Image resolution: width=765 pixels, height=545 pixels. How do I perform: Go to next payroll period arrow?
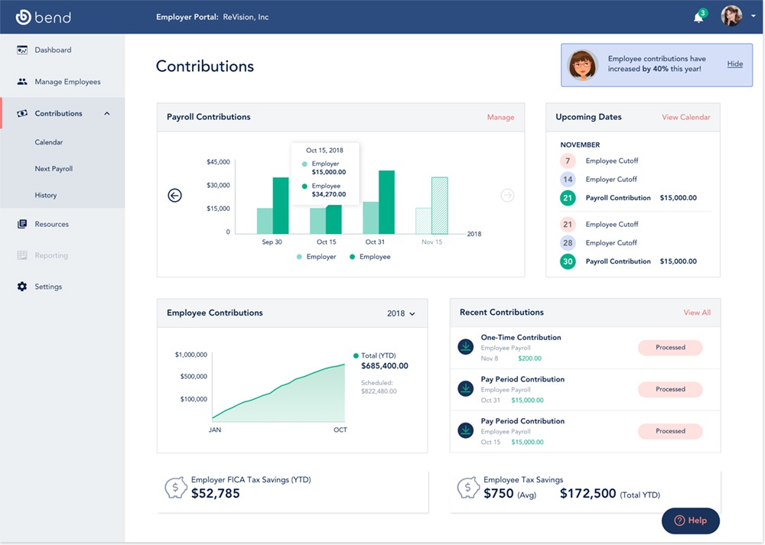tap(507, 196)
